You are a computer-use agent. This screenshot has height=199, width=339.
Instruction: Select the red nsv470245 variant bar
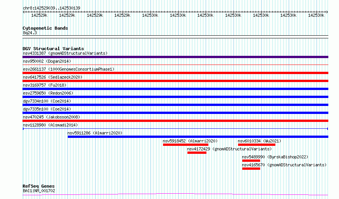pyautogui.click(x=175, y=121)
